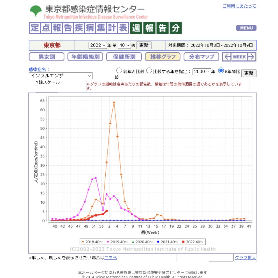Click the 東京都 region label

[x=52, y=45]
